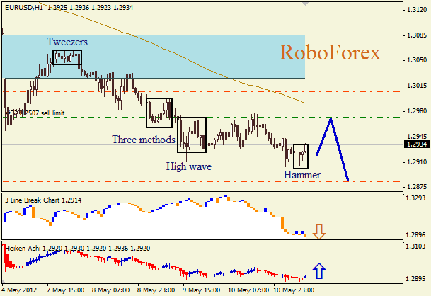Image resolution: width=431 pixels, height=296 pixels.
Task: Select the High wave pattern box
Action: (191, 135)
